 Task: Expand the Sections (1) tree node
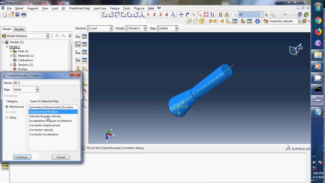(11, 65)
